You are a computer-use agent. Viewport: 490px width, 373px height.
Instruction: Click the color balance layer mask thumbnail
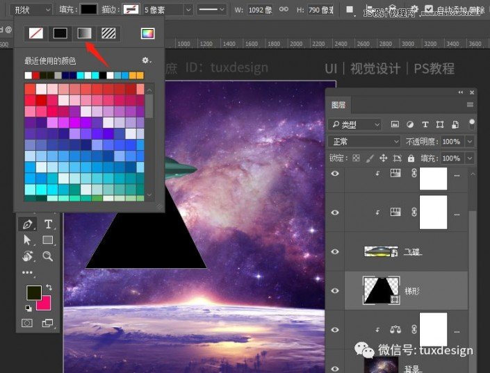433,329
